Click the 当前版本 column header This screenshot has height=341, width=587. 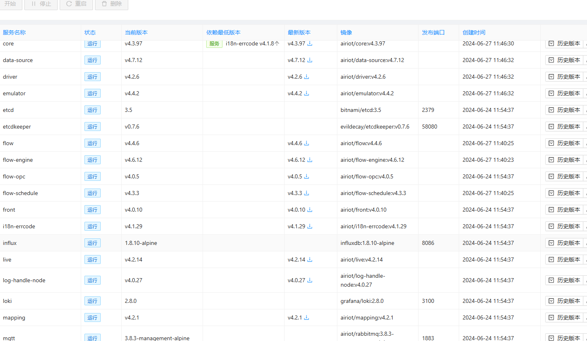pos(136,32)
